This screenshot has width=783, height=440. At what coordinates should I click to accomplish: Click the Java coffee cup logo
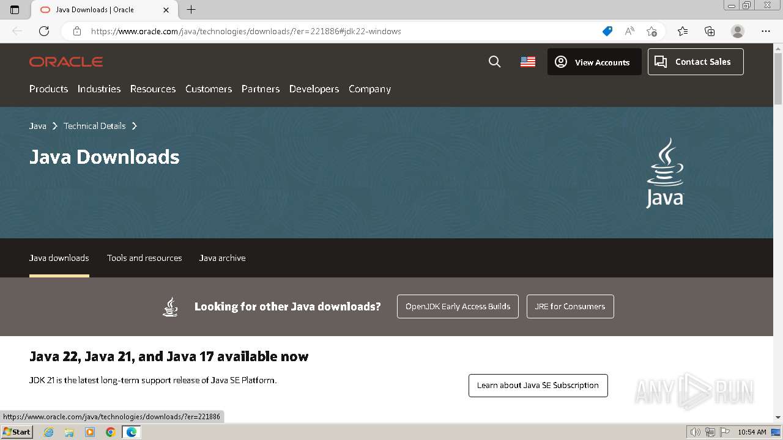point(665,173)
